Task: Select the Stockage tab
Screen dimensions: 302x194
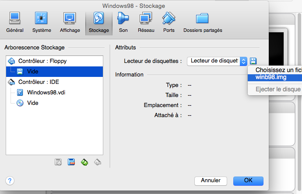Action: 99,23
